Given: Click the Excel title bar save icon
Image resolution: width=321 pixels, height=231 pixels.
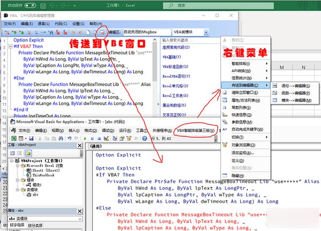Looking at the screenshot, I should point(43,6).
